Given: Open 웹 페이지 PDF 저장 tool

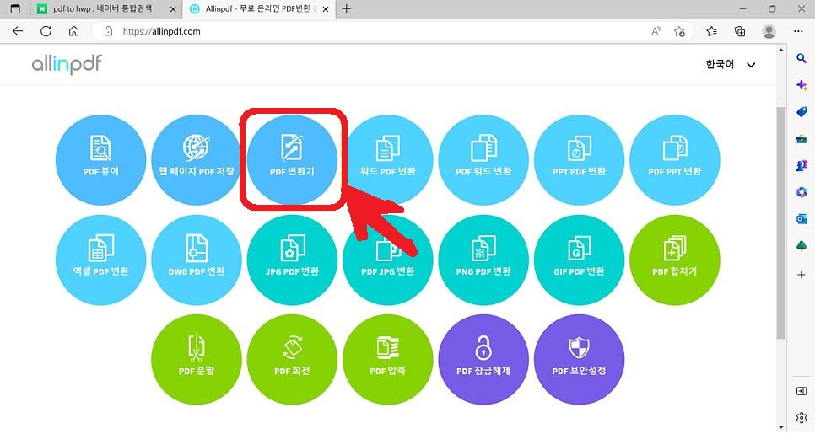Looking at the screenshot, I should pos(197,160).
